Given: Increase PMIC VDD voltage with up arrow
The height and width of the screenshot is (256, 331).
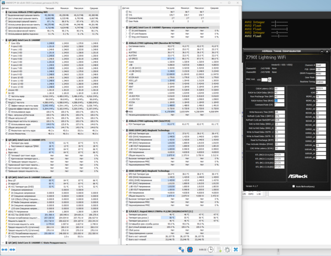Looking at the screenshot, I should coord(270,79).
